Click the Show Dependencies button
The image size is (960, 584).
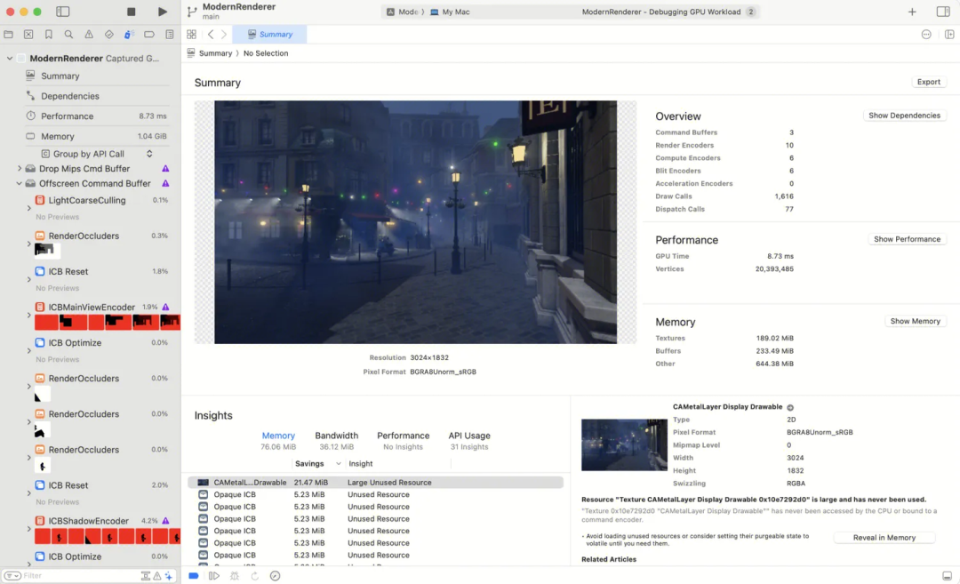(904, 116)
